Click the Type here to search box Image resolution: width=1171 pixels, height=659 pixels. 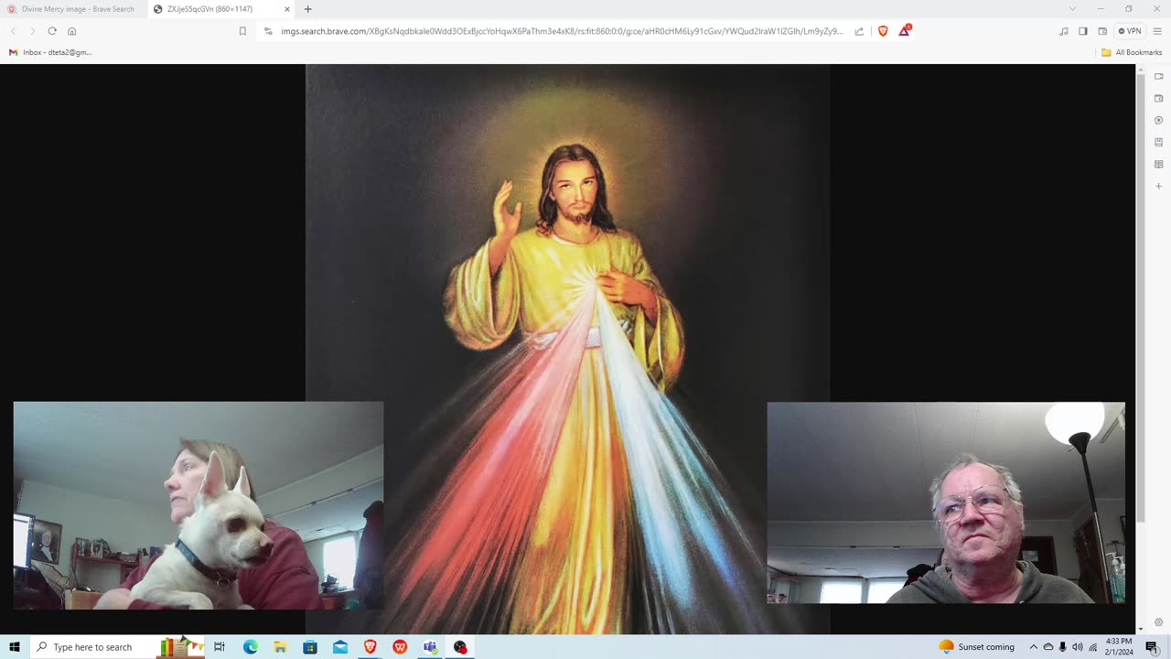point(119,647)
